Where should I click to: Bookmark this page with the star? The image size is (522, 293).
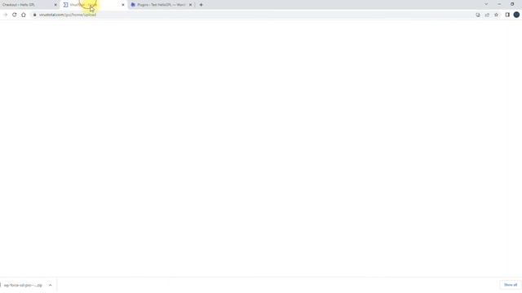click(x=497, y=15)
